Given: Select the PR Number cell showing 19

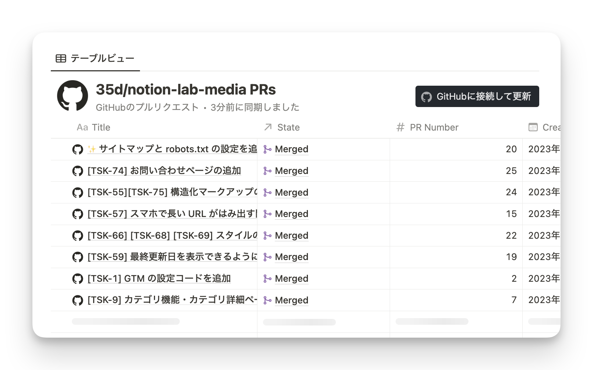Looking at the screenshot, I should tap(456, 257).
